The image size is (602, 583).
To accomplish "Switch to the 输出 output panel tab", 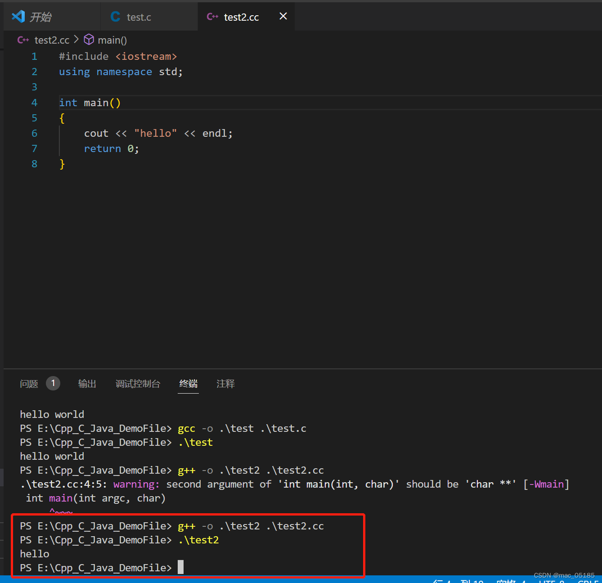I will tap(87, 384).
